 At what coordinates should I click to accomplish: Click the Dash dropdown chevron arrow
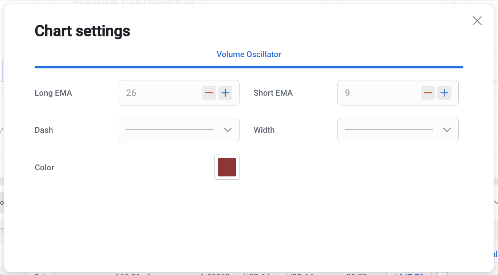click(x=228, y=130)
